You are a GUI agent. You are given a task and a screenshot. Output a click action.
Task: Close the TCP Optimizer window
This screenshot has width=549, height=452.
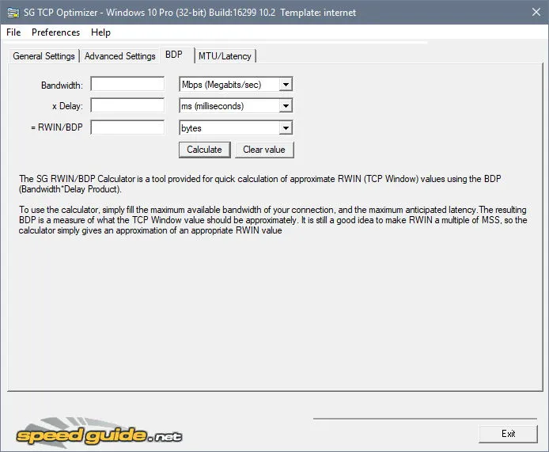pyautogui.click(x=536, y=12)
